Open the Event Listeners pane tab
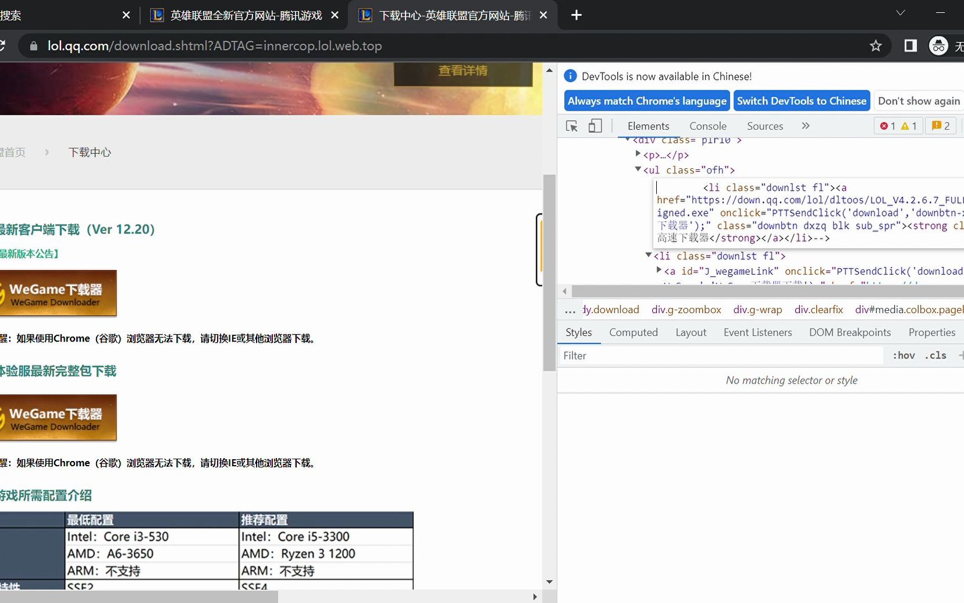 click(x=757, y=332)
